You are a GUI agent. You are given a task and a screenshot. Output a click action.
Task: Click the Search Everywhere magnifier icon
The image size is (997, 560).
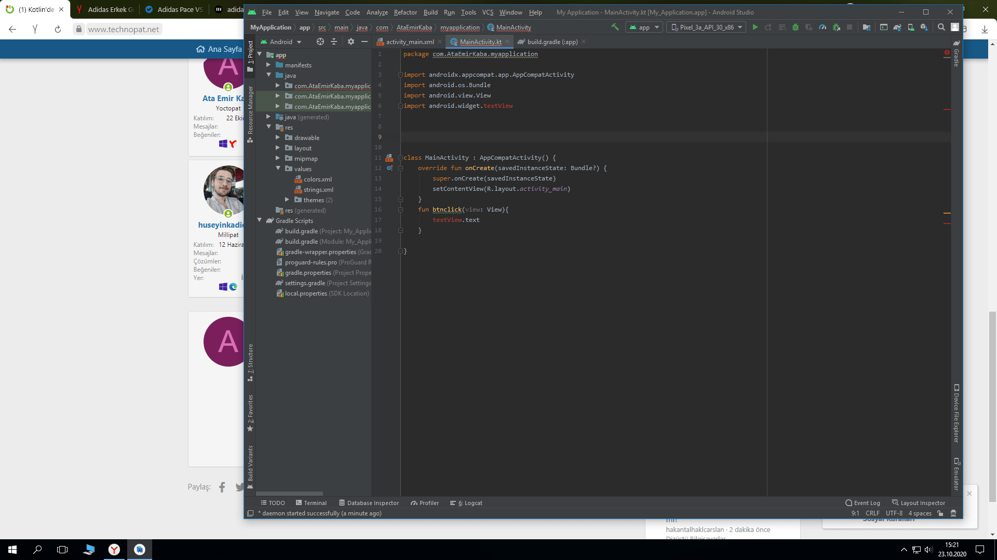pos(941,27)
